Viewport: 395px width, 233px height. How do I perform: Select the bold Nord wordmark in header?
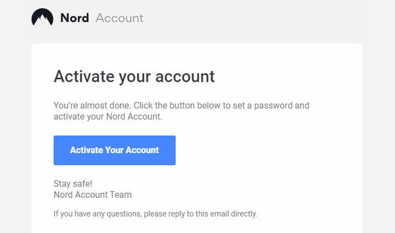point(75,18)
